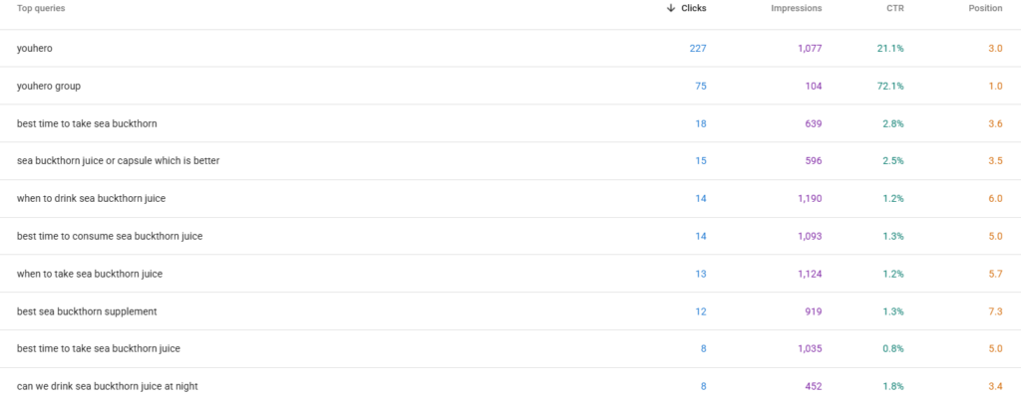Image resolution: width=1021 pixels, height=405 pixels.
Task: Open best sea buckthorn supplement query
Action: pyautogui.click(x=510, y=311)
